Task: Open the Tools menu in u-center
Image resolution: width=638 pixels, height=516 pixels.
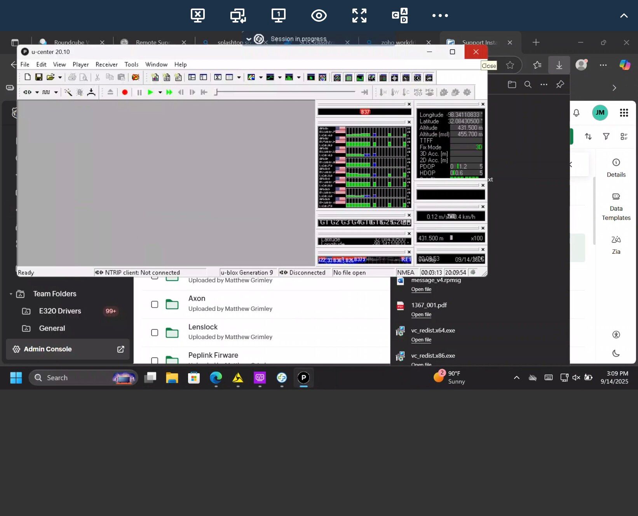Action: [x=131, y=64]
